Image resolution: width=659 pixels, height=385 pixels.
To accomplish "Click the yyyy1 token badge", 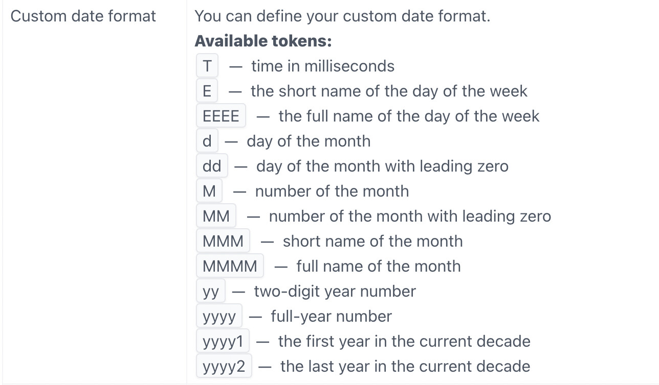I will (223, 342).
